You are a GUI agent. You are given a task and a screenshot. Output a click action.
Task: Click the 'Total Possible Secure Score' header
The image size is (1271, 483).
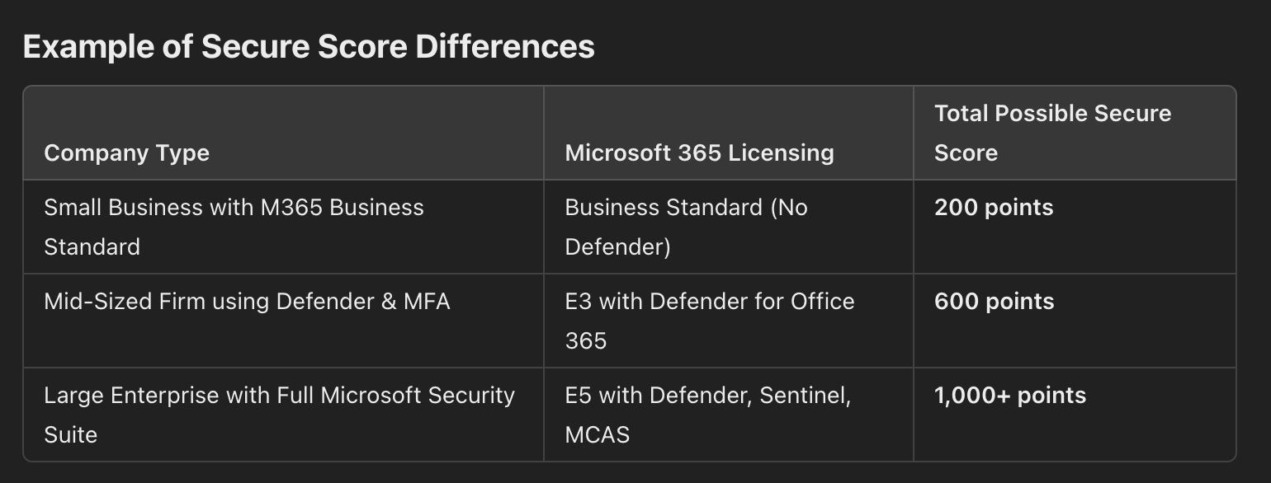[1052, 133]
